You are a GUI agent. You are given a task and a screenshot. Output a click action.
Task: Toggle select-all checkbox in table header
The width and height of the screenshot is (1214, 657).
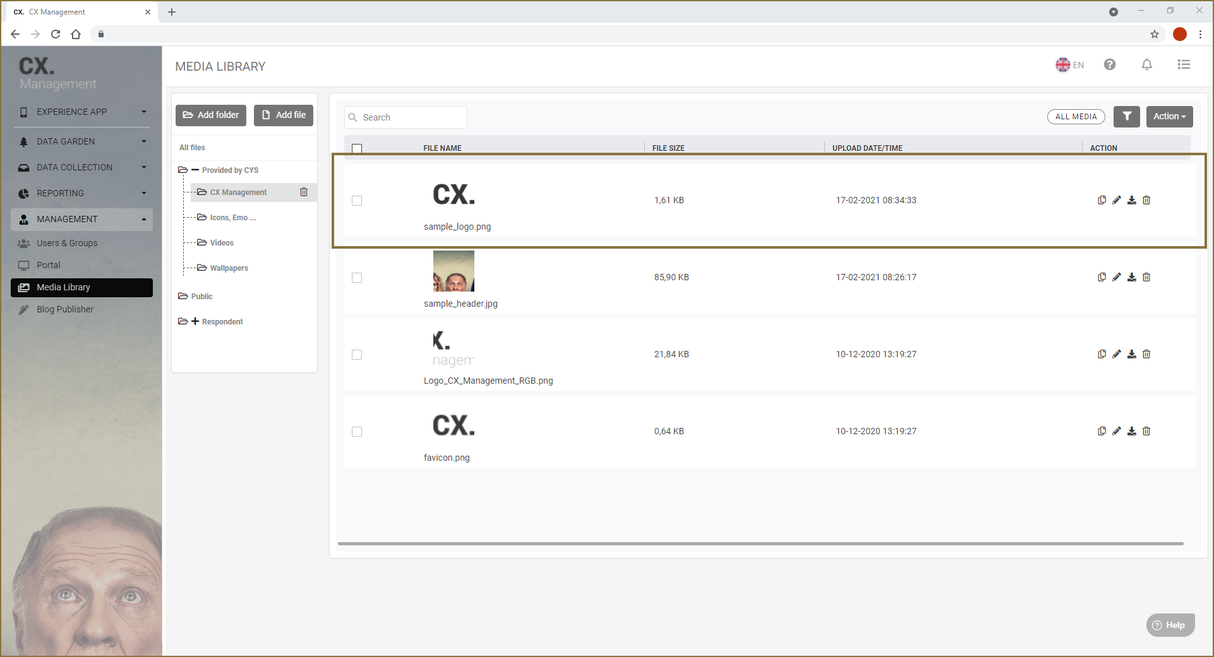pyautogui.click(x=357, y=148)
